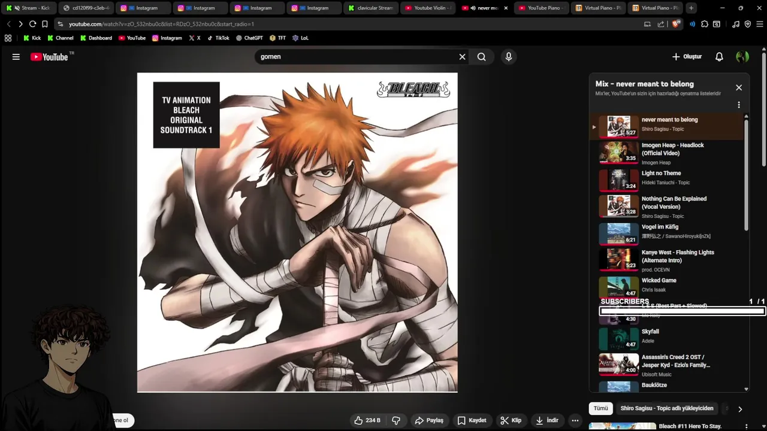Switch to the 'YouTube Piano' tab
The height and width of the screenshot is (431, 767).
tap(540, 8)
